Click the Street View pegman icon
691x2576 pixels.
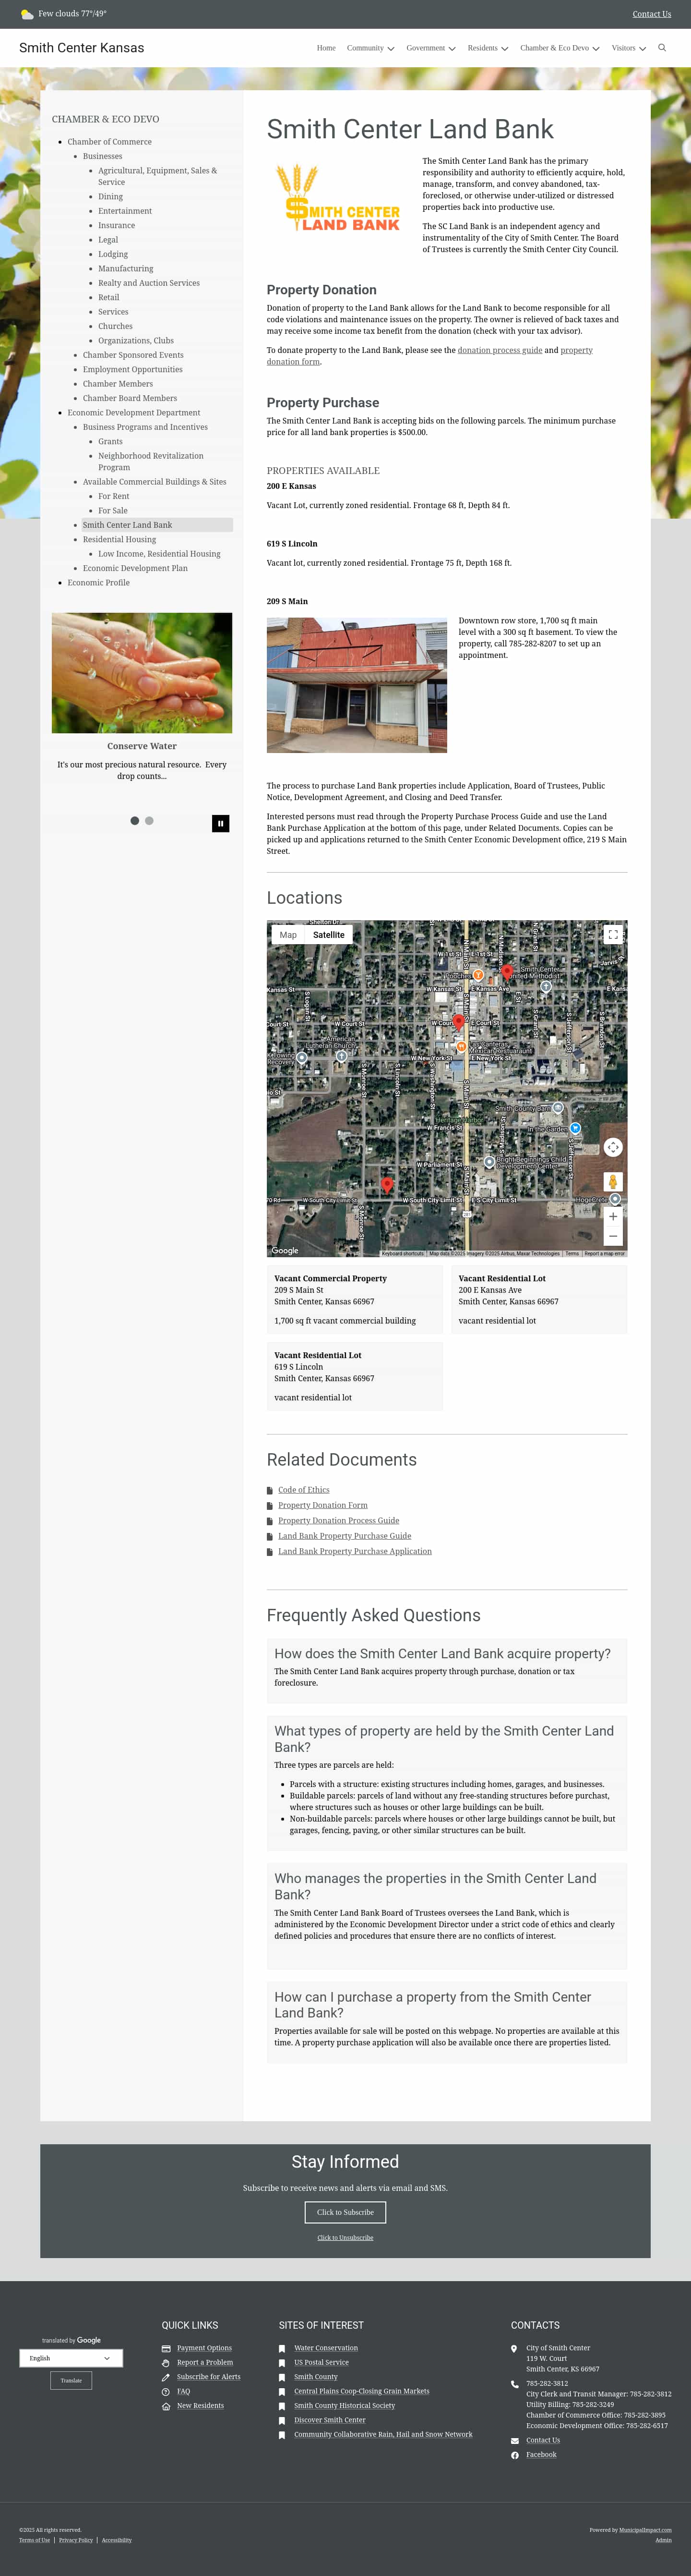[x=613, y=1182]
